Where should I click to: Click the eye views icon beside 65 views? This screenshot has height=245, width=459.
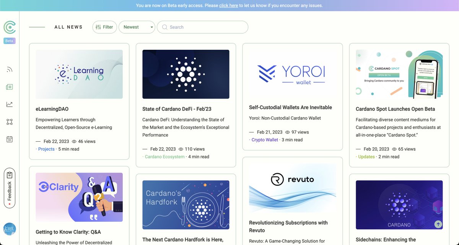tap(394, 149)
